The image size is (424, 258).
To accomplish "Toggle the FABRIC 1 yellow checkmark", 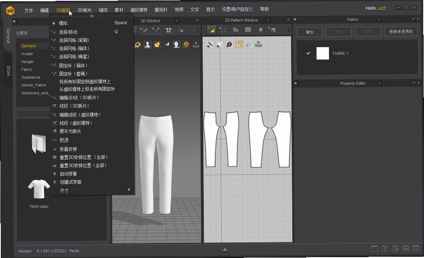I will pyautogui.click(x=308, y=53).
